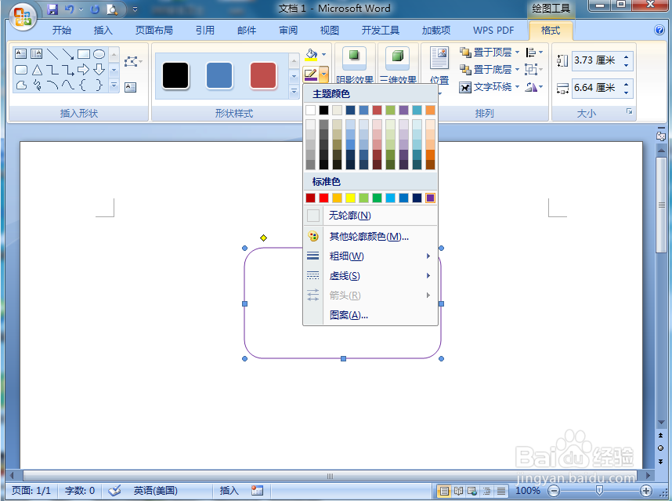Expand the shape styles gallery more button
672x501 pixels.
[294, 92]
